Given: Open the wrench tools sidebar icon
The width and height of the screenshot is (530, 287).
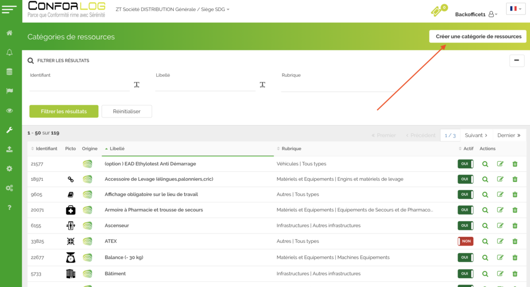Looking at the screenshot, I should click(9, 130).
